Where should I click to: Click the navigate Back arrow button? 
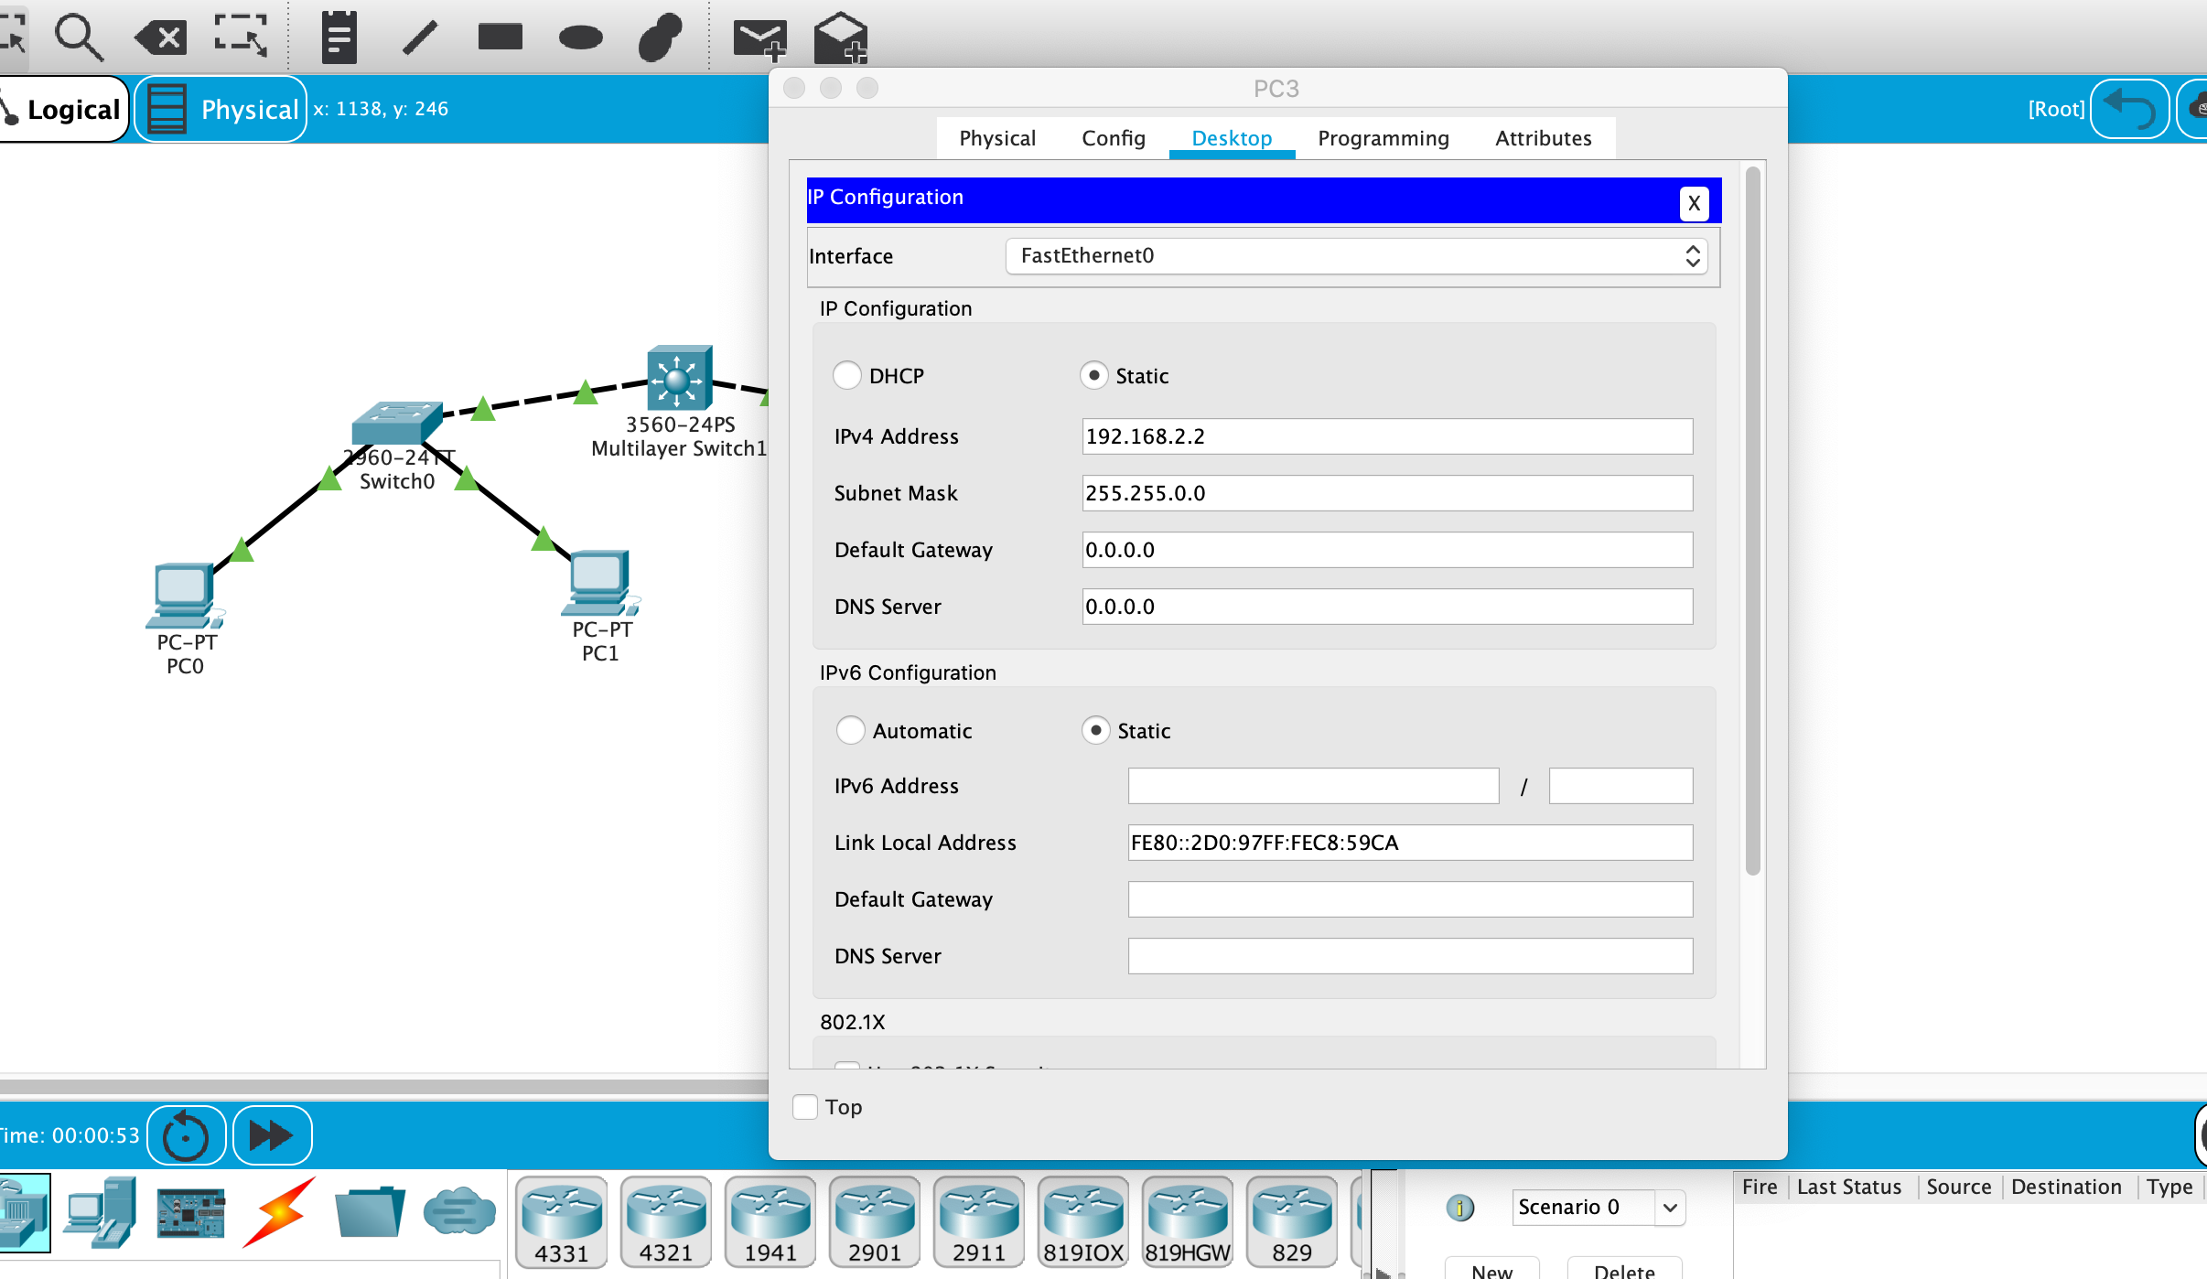click(x=2130, y=109)
